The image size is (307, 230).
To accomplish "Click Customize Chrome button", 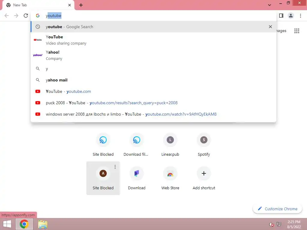I will coord(277,209).
